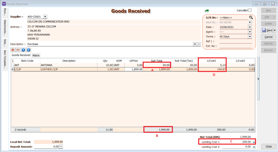Tick the Cancelled checkbox
Image resolution: width=278 pixels, height=152 pixels.
coord(250,10)
